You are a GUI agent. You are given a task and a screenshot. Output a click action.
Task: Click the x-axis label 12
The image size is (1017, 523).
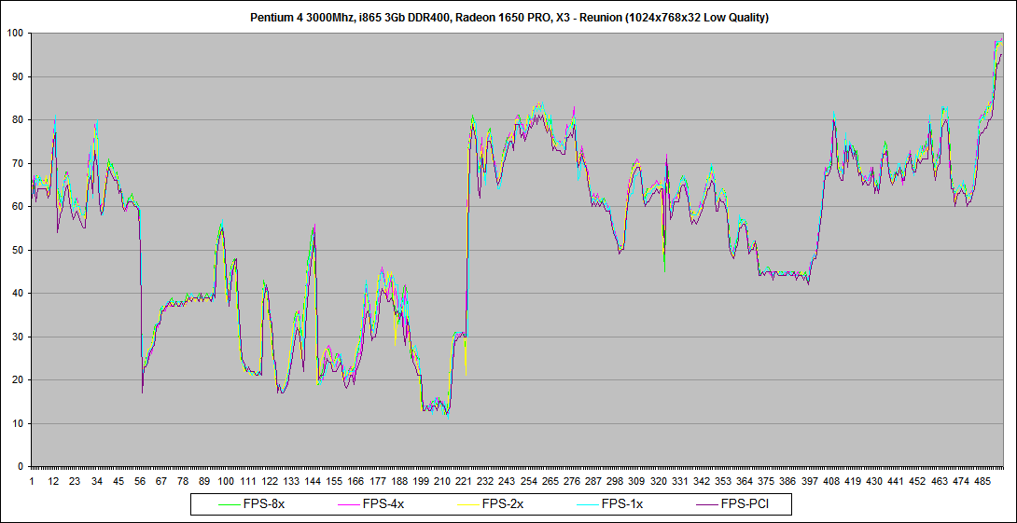click(53, 482)
